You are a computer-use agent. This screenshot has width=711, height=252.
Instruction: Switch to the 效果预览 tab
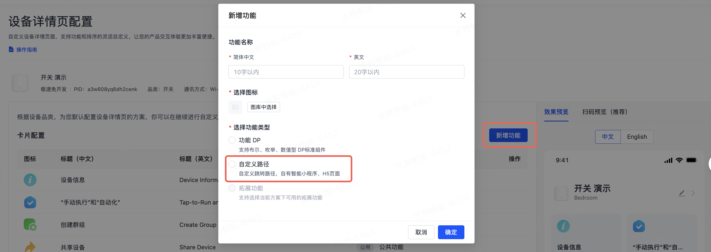(x=556, y=112)
